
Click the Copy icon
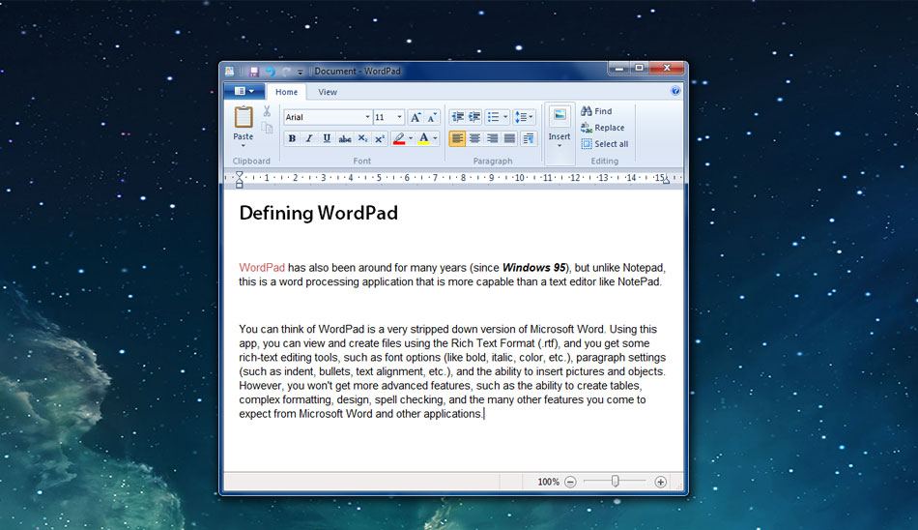[x=267, y=128]
